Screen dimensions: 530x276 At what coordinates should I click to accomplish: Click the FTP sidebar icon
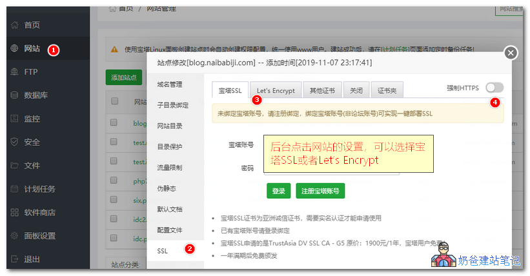[14, 72]
